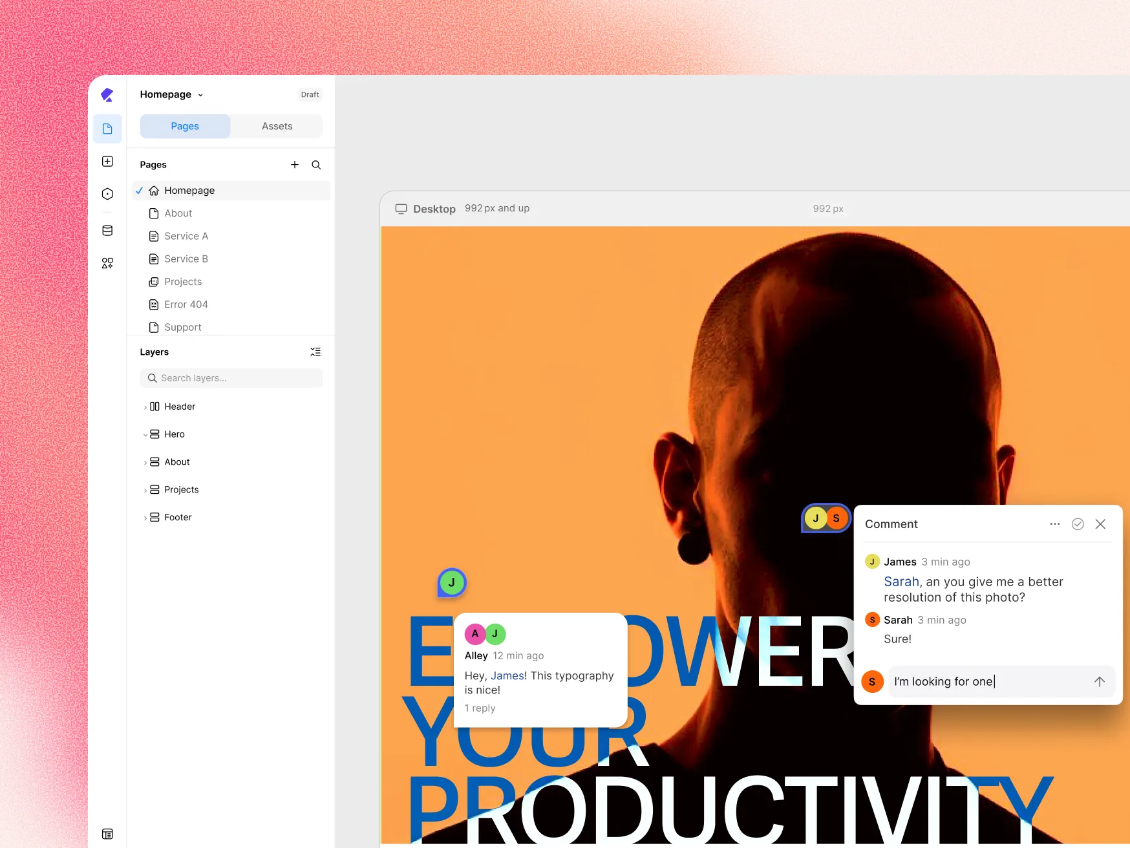Open the shapes and apps sidebar icon

pyautogui.click(x=107, y=263)
